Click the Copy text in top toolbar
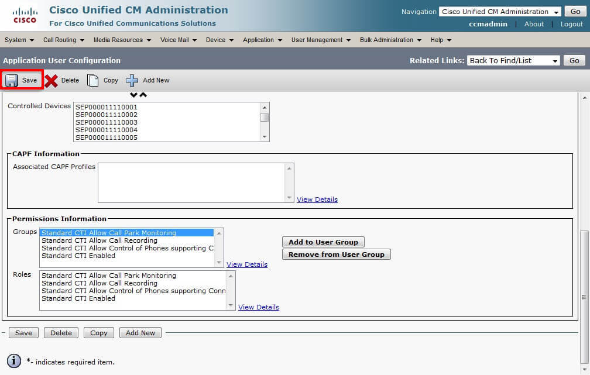590x375 pixels. (111, 81)
